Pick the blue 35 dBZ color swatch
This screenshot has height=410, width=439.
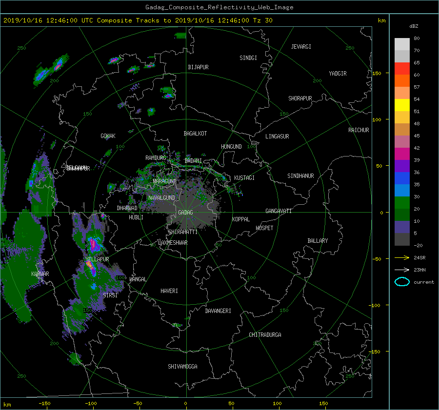click(402, 178)
